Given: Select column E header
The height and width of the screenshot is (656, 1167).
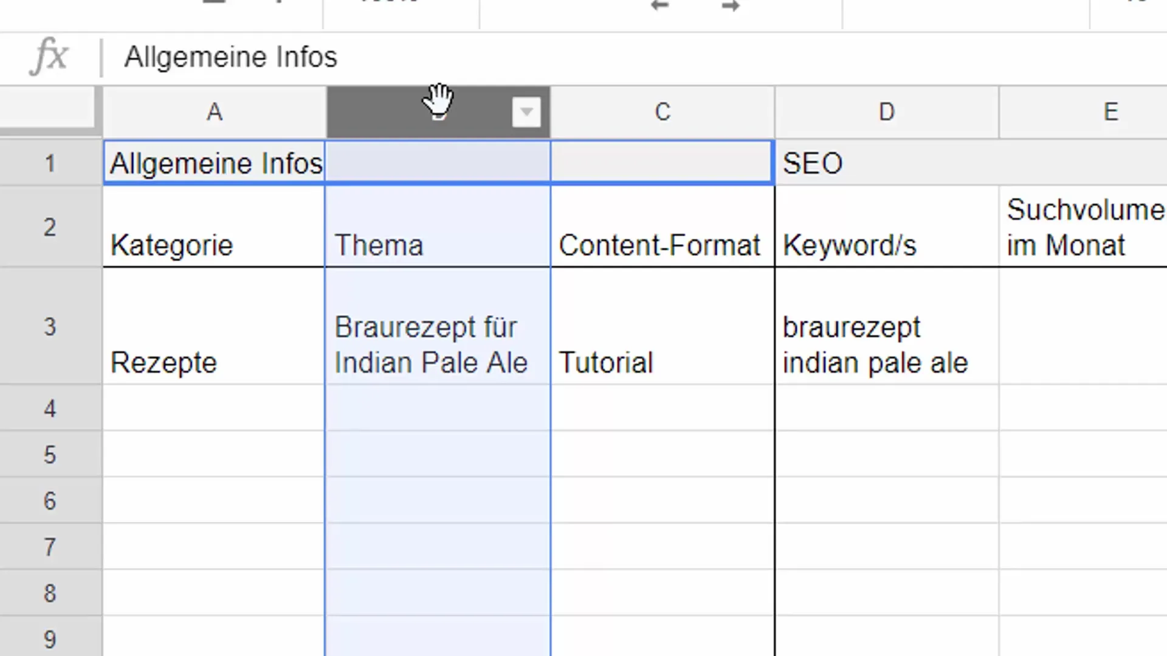Looking at the screenshot, I should pos(1110,112).
